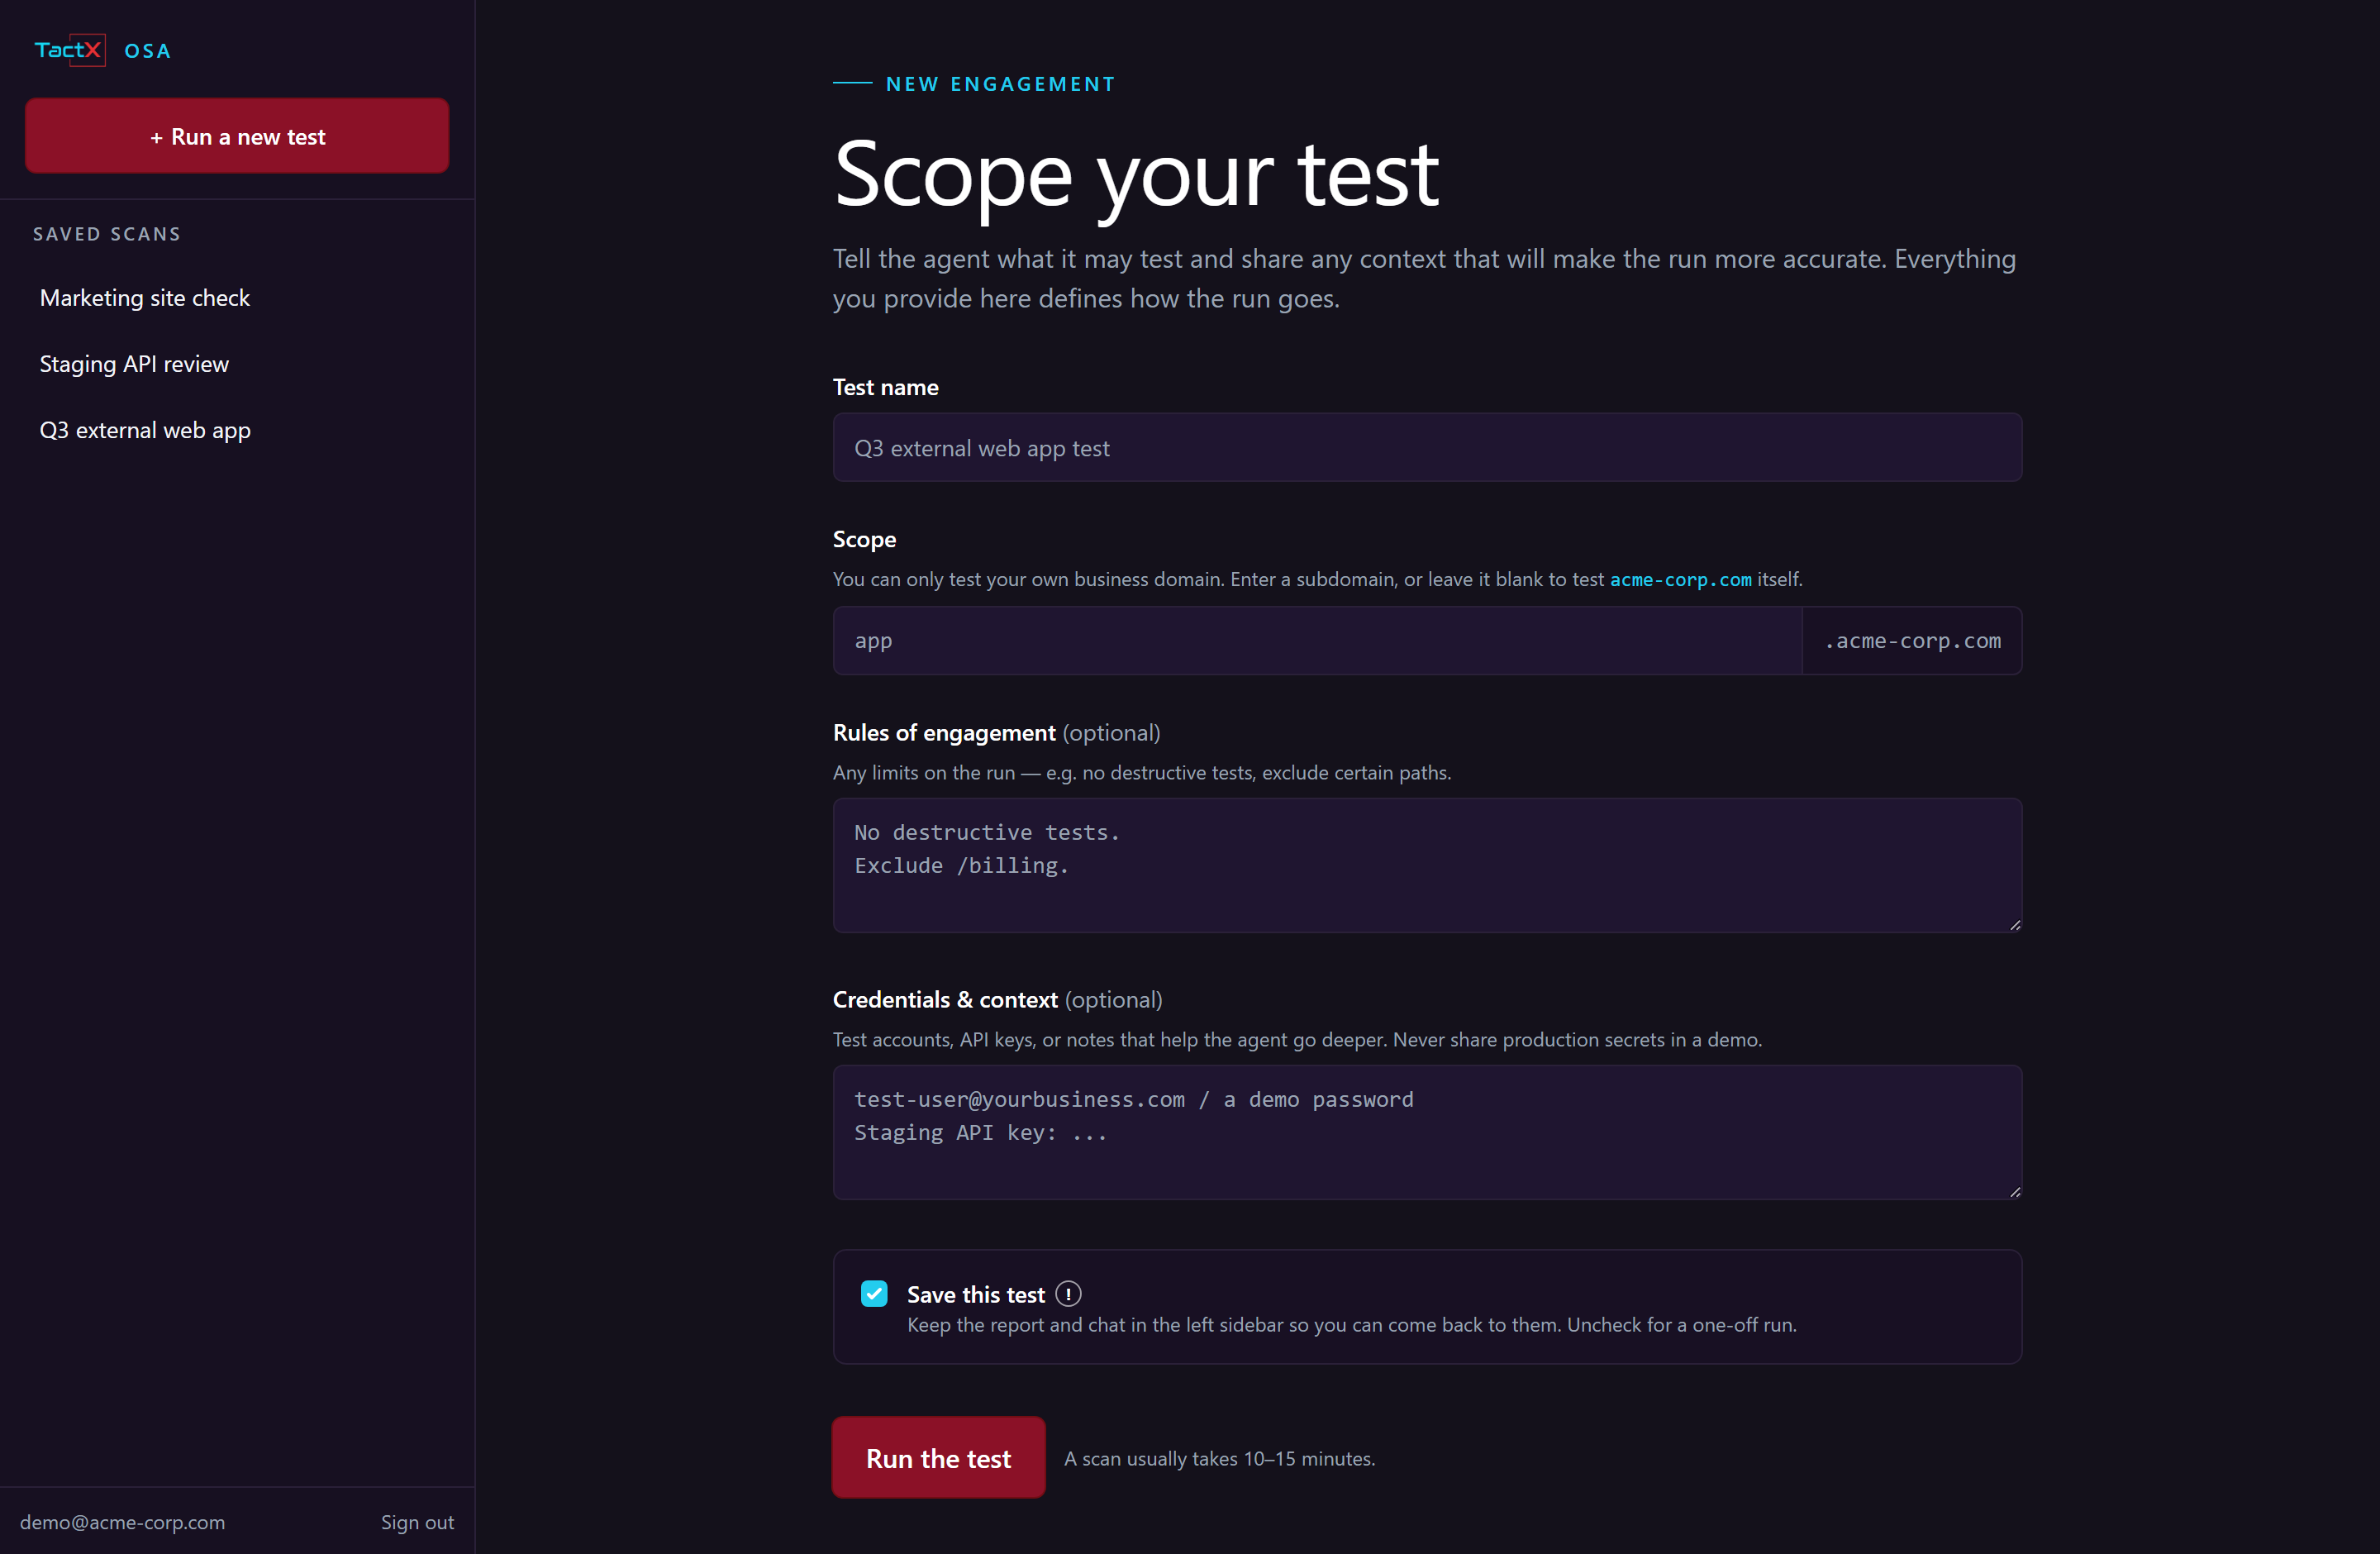Sign out of the account
This screenshot has height=1554, width=2380.
click(417, 1522)
